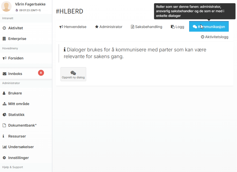The image size is (237, 172).
Task: Click the user avatar of Vårin Fagerbakke
Action: click(x=6, y=6)
